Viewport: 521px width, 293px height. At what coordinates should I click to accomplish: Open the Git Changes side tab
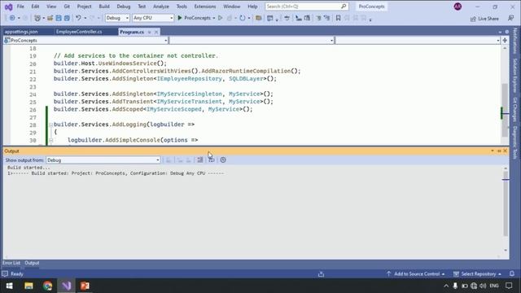(x=515, y=109)
